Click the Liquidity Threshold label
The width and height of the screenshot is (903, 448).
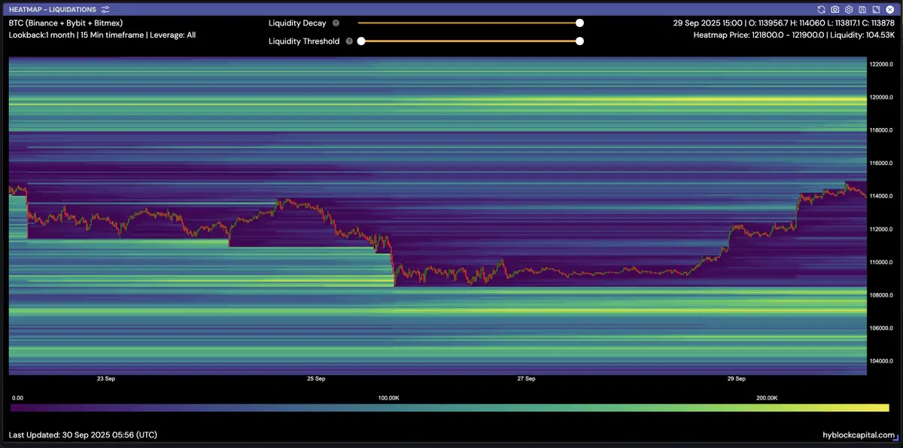point(304,41)
